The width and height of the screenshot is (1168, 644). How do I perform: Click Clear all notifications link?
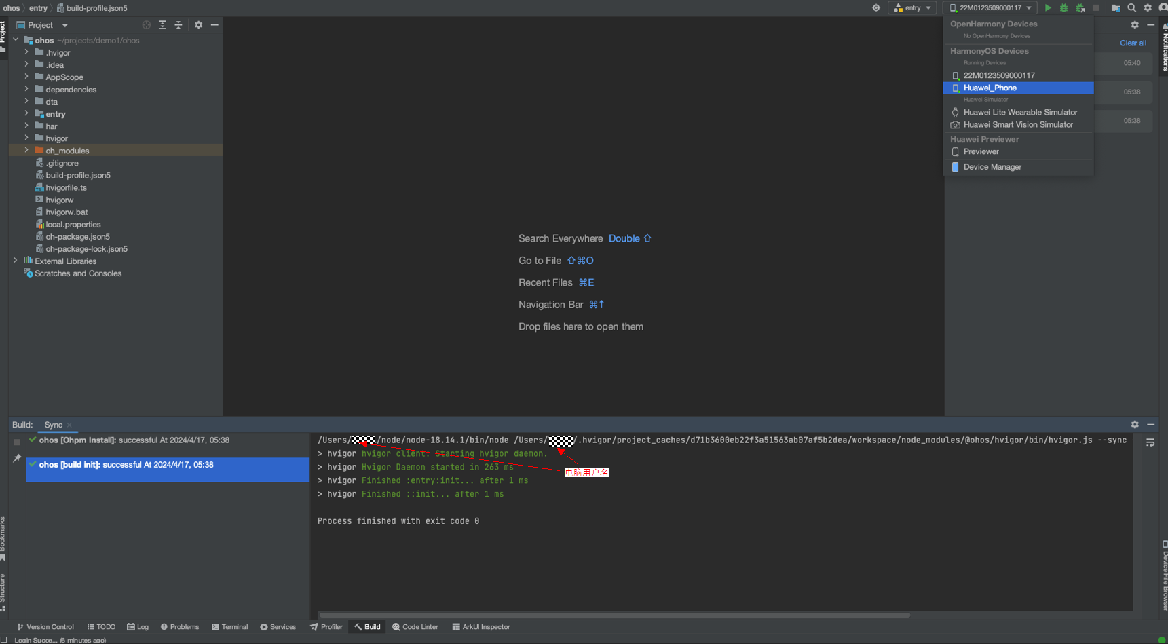(1132, 43)
